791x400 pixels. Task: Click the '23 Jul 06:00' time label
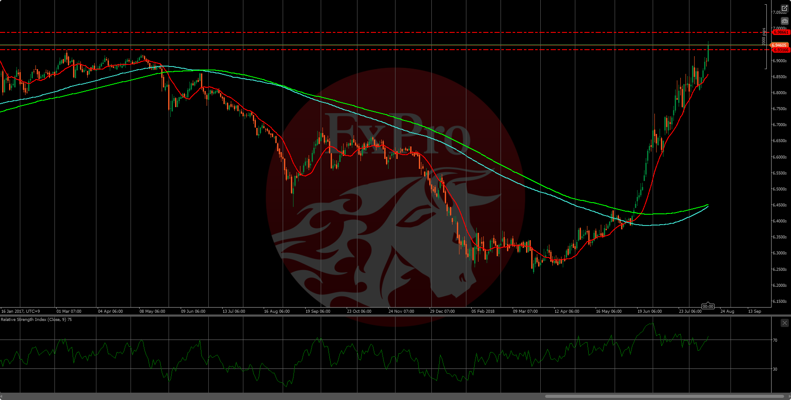(690, 311)
